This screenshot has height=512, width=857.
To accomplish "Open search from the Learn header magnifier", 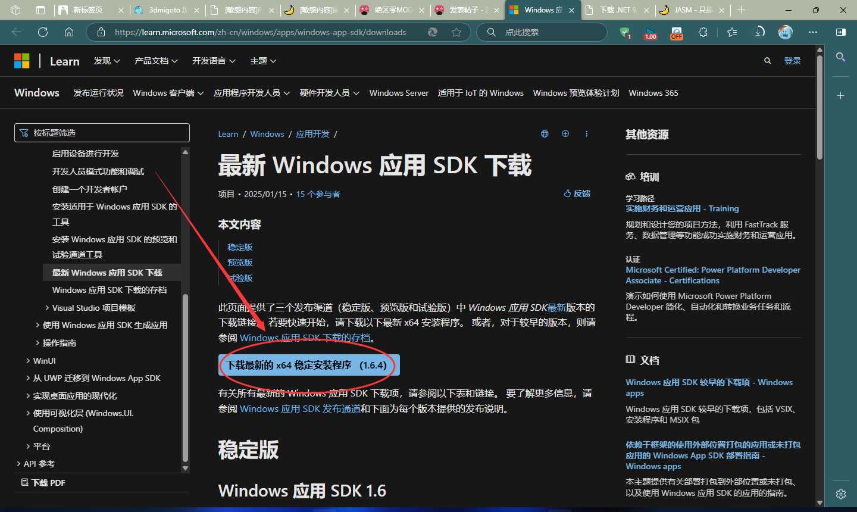I will (x=767, y=60).
